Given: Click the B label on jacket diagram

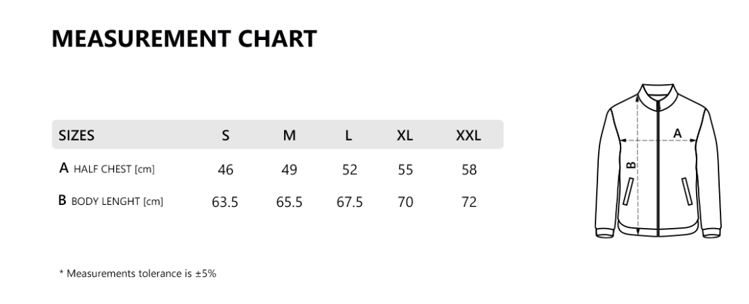Looking at the screenshot, I should coord(630,165).
